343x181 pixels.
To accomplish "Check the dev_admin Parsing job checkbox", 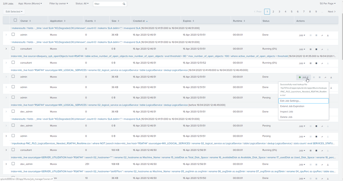I will [x=13, y=125].
